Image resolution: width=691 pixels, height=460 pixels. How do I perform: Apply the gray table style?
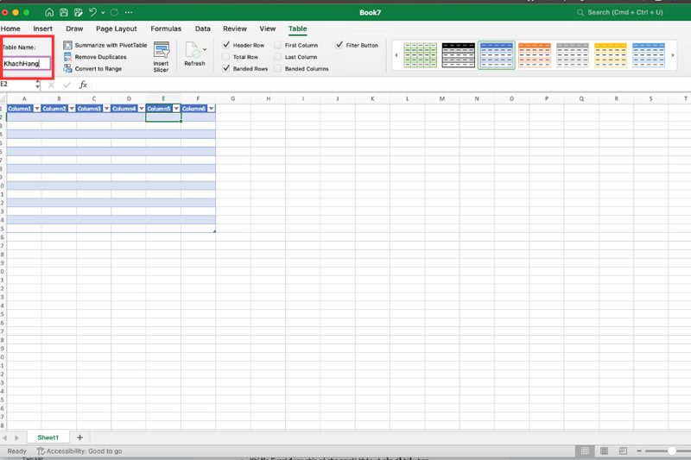[573, 55]
